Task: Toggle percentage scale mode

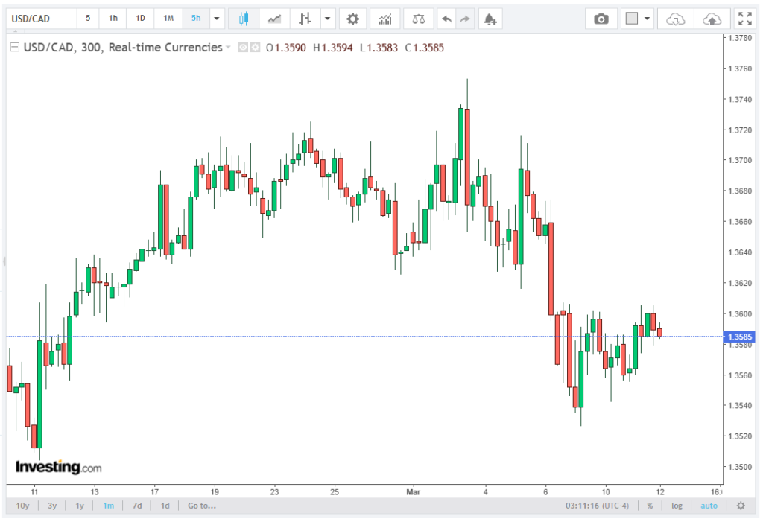Action: coord(650,506)
